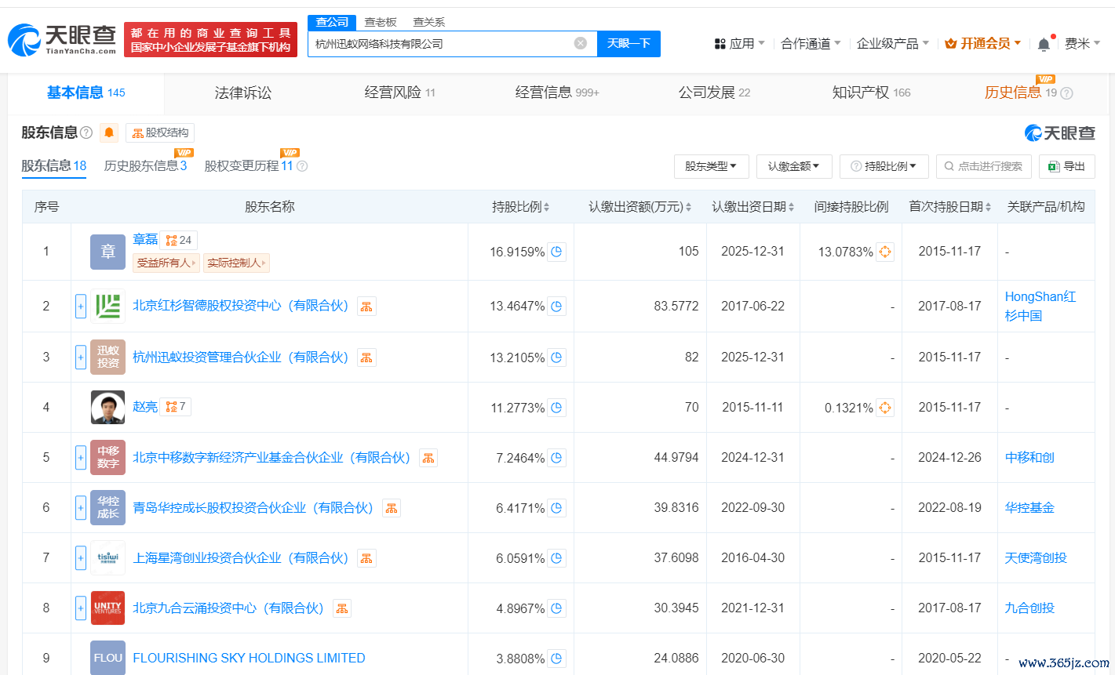Click 开通会员 membership button

(983, 44)
